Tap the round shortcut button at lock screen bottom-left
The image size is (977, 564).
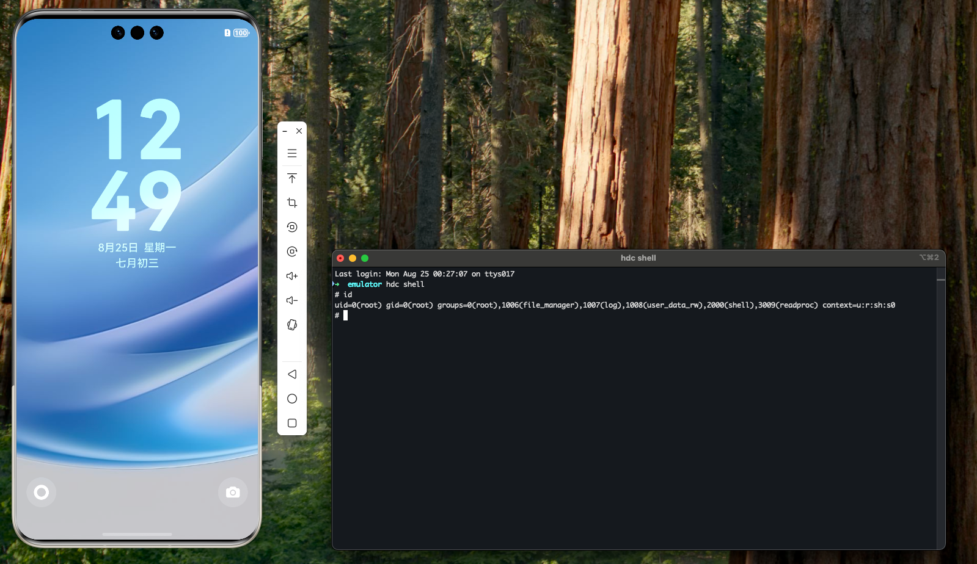pyautogui.click(x=42, y=492)
